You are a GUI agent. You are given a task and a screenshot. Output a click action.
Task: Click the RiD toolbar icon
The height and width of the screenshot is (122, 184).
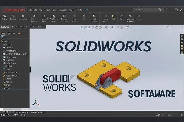point(113,17)
